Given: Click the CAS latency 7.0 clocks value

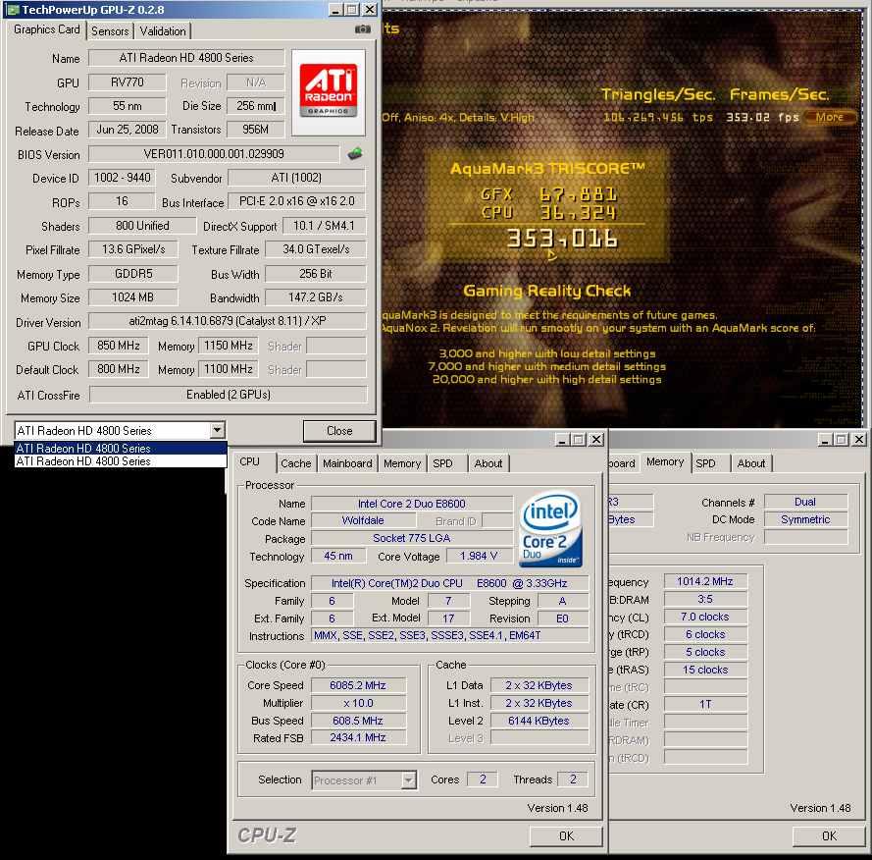Looking at the screenshot, I should tap(704, 617).
